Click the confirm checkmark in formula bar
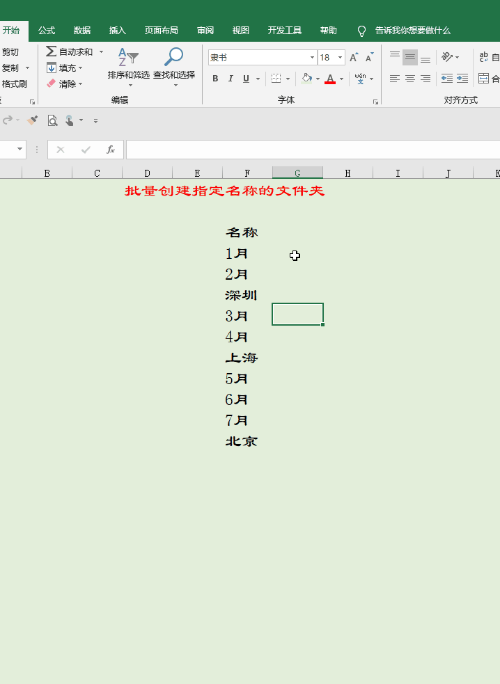The width and height of the screenshot is (500, 684). click(86, 150)
